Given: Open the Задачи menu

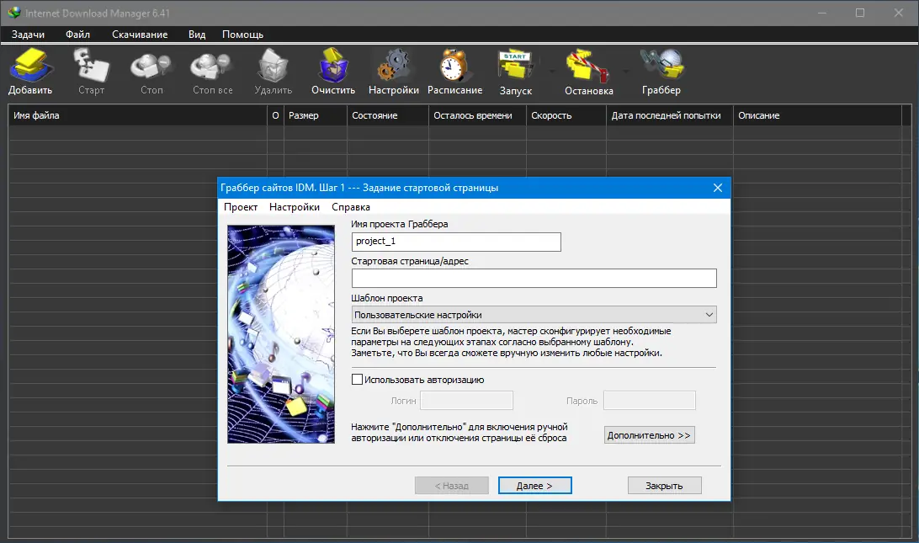Looking at the screenshot, I should (x=28, y=35).
